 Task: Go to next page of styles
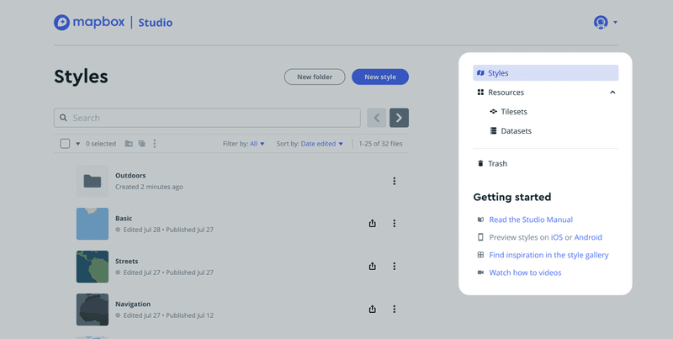click(399, 118)
